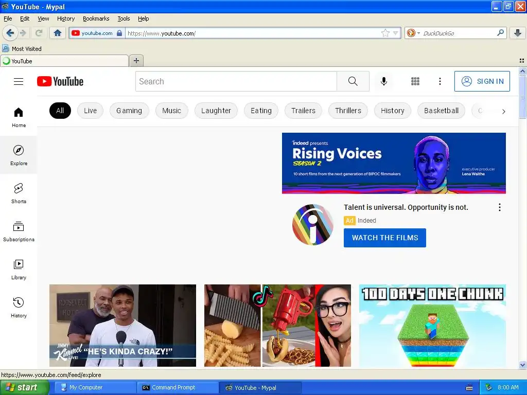Open the Jimmy Kimmel video thumbnail
The width and height of the screenshot is (527, 395).
pos(122,326)
